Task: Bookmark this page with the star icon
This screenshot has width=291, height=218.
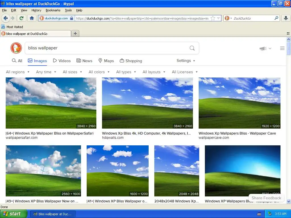Action: [x=213, y=18]
